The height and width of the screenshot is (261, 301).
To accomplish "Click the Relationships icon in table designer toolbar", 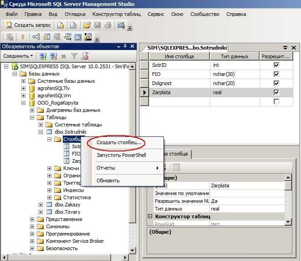I will pyautogui.click(x=36, y=37).
